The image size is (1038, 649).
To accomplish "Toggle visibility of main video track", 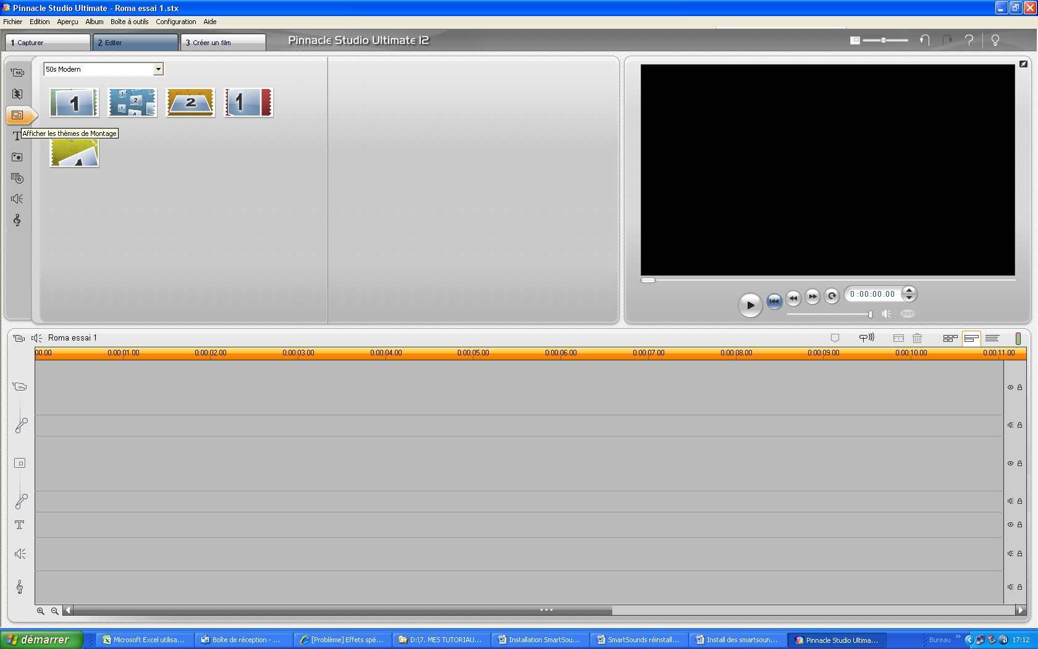I will pos(1011,388).
